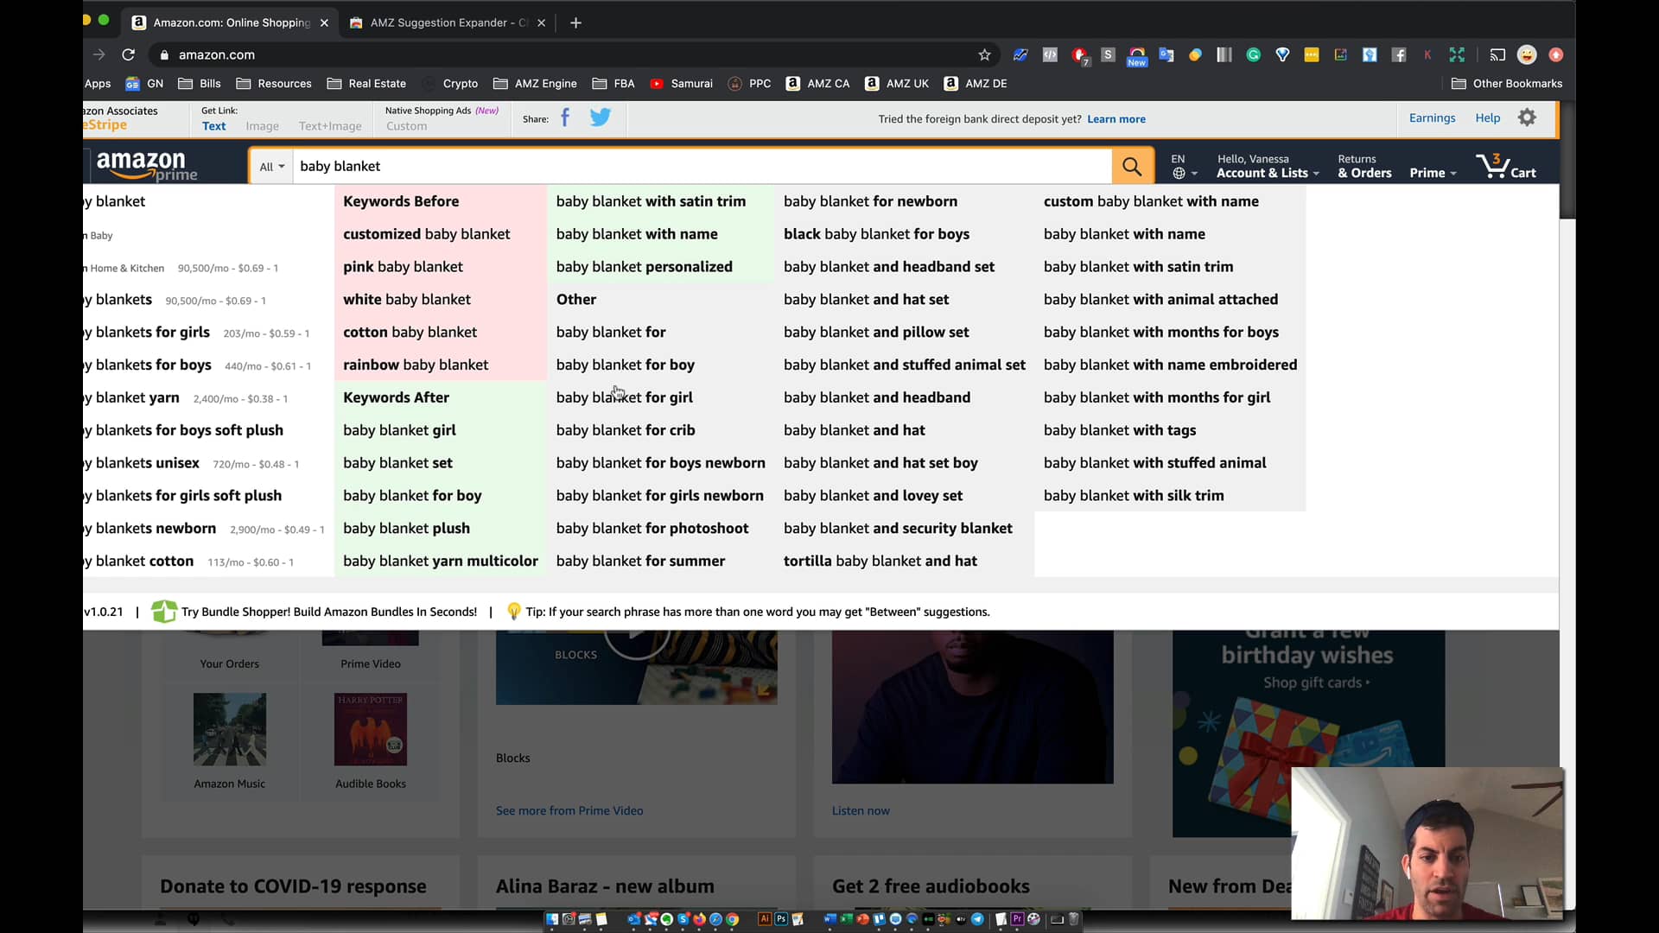1659x933 pixels.
Task: Open SiteStripe settings gear
Action: tap(1526, 117)
